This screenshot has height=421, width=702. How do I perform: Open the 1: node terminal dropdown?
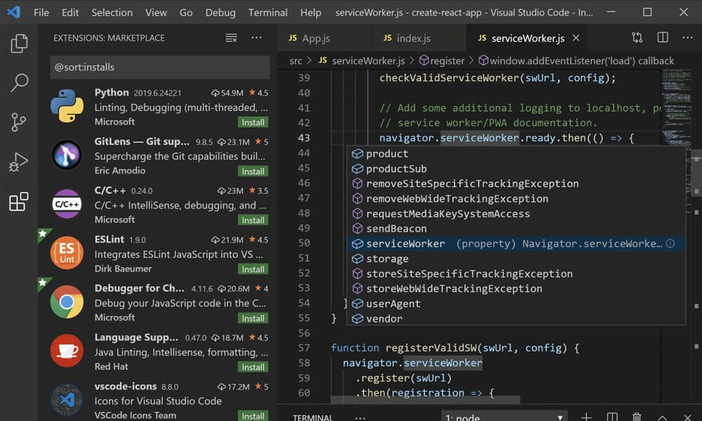pyautogui.click(x=504, y=415)
